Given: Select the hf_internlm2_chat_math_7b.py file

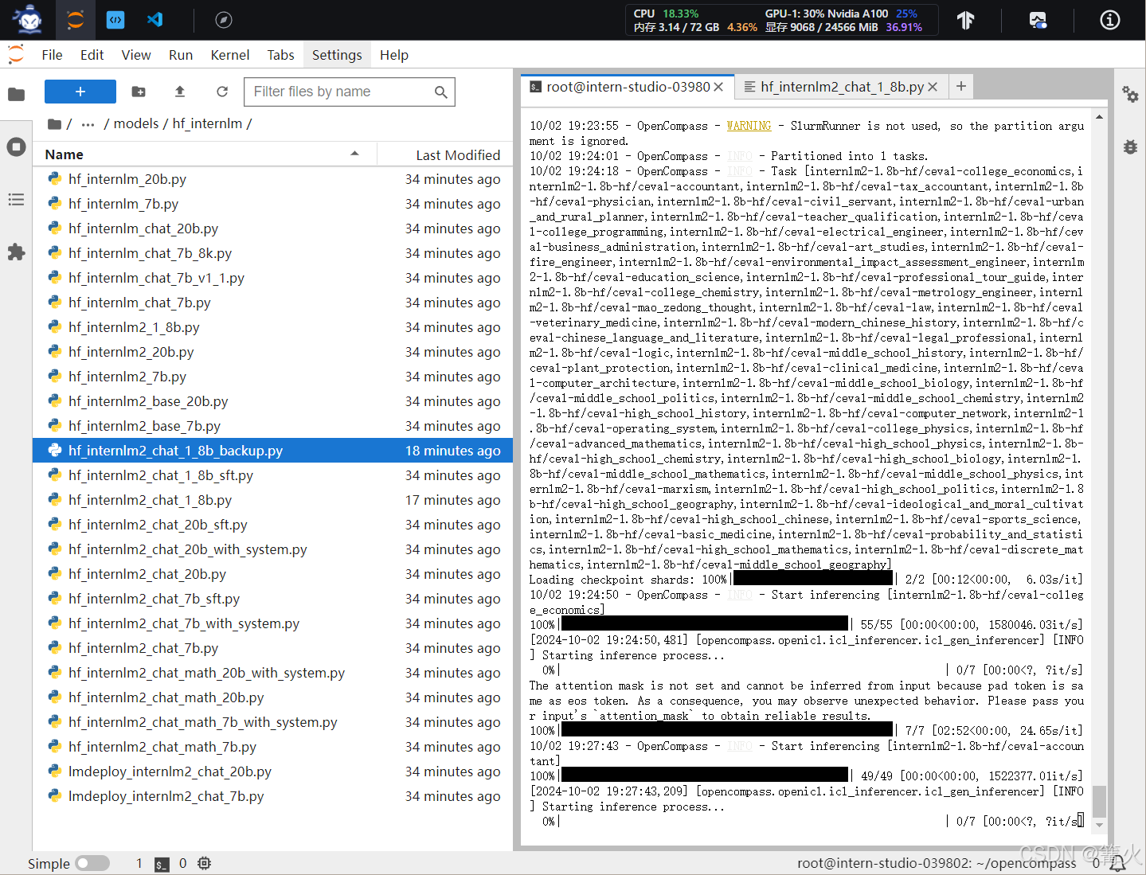Looking at the screenshot, I should pyautogui.click(x=162, y=747).
